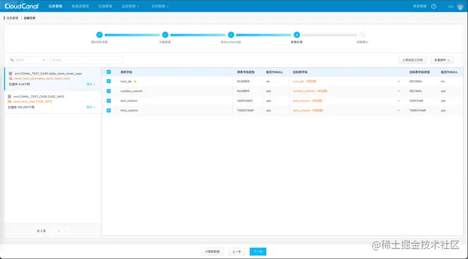Screen dimensions: 468x259
Task: Uncheck the time_column checkbox
Action: 108,110
